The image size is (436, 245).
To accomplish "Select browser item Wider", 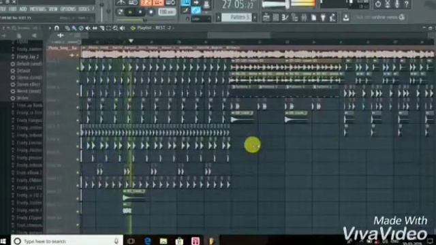I will [22, 98].
